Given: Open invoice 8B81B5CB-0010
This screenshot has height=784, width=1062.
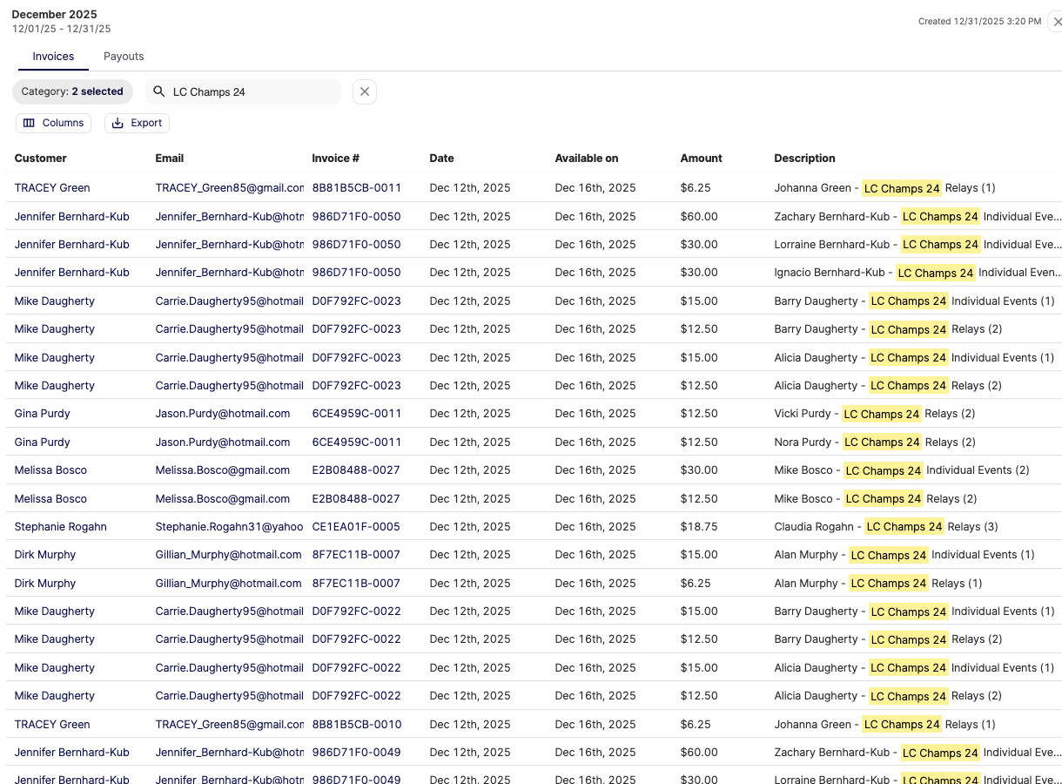Looking at the screenshot, I should (356, 725).
